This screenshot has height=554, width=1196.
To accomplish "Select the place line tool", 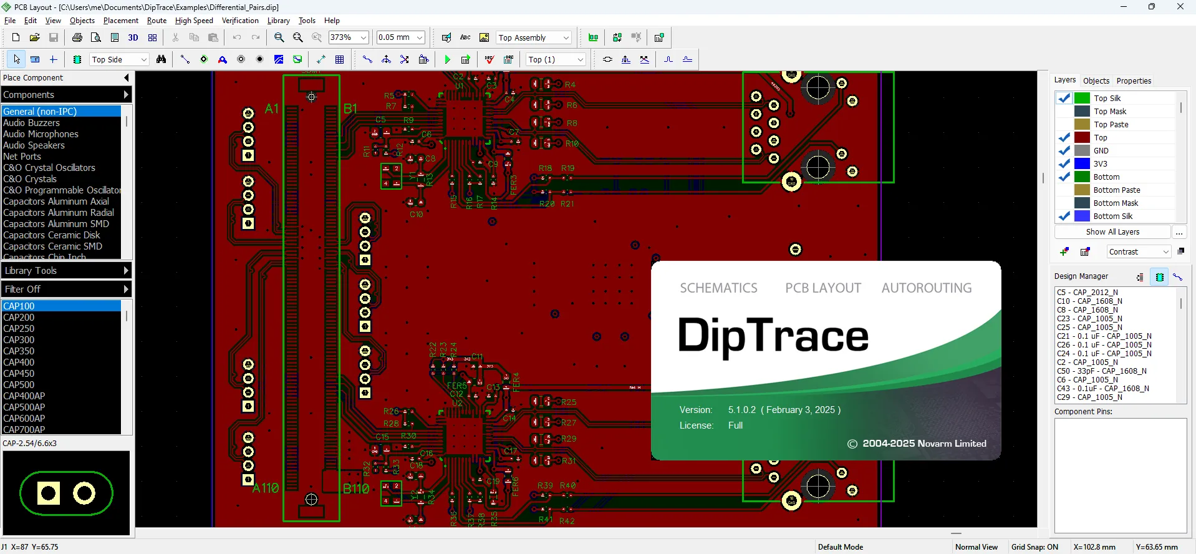I will (185, 59).
